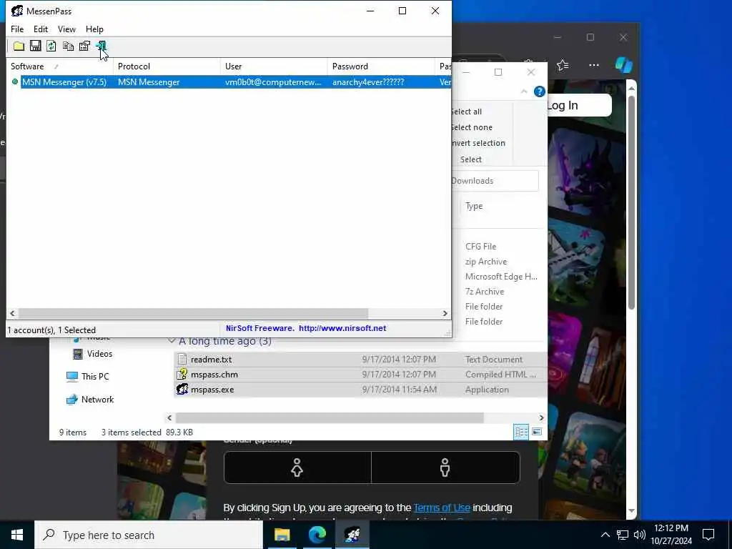The height and width of the screenshot is (549, 732).
Task: Open the Terms of Use link
Action: click(442, 508)
